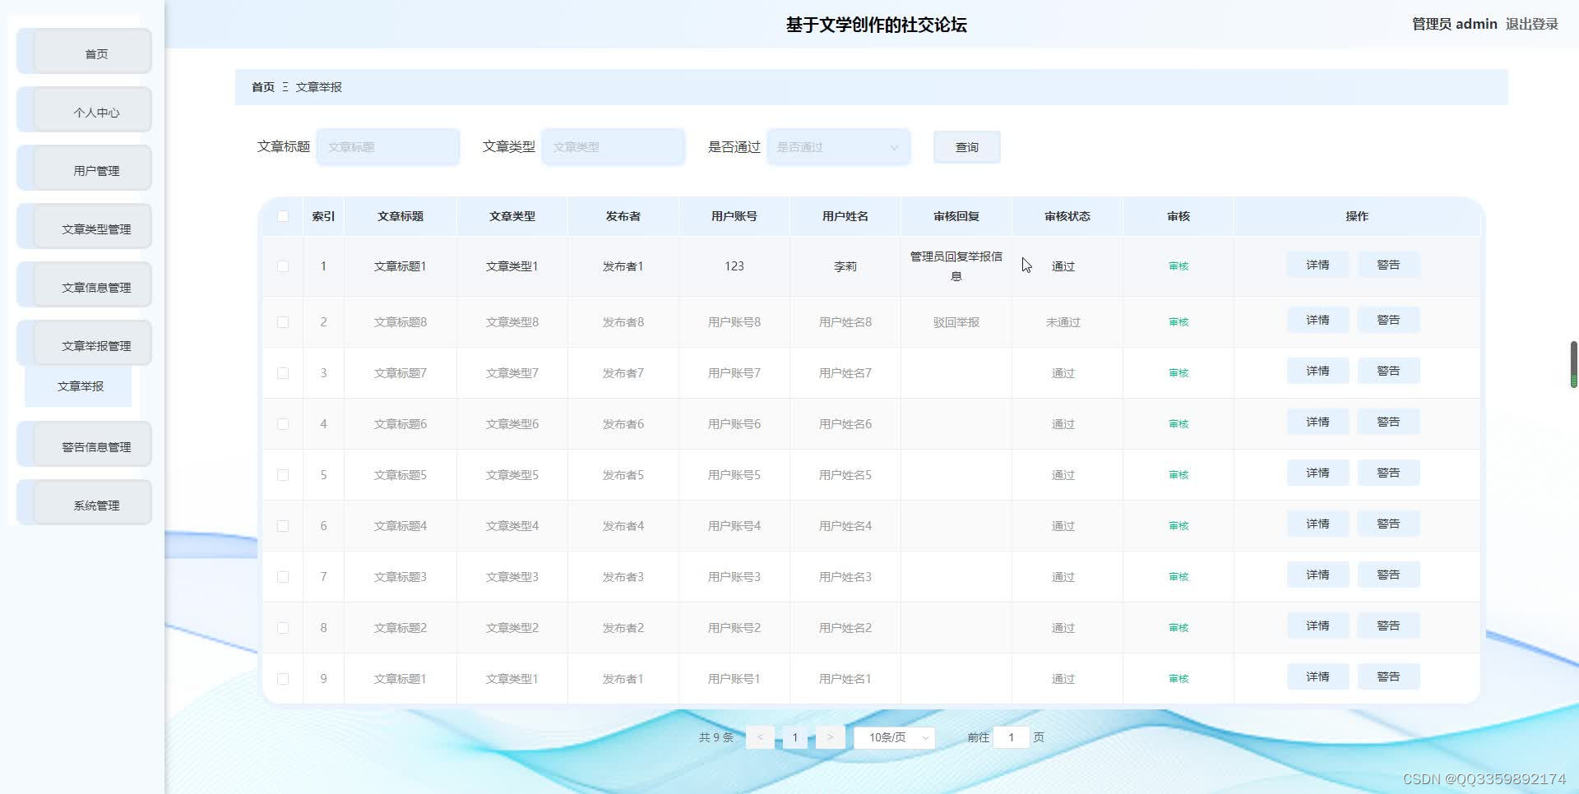Screen dimensions: 1579x794
Task: Click 警告 for row 文章标题6
Action: click(1388, 422)
